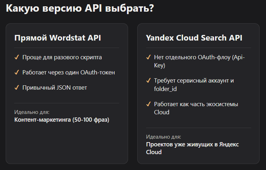Viewport: 266px width, 170px height.
Task: Click the text 'Привычный JSON ответ'
Action: point(54,87)
